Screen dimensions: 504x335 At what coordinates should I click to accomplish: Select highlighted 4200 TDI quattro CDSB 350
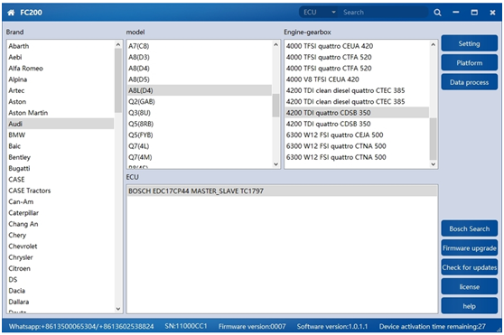point(357,113)
